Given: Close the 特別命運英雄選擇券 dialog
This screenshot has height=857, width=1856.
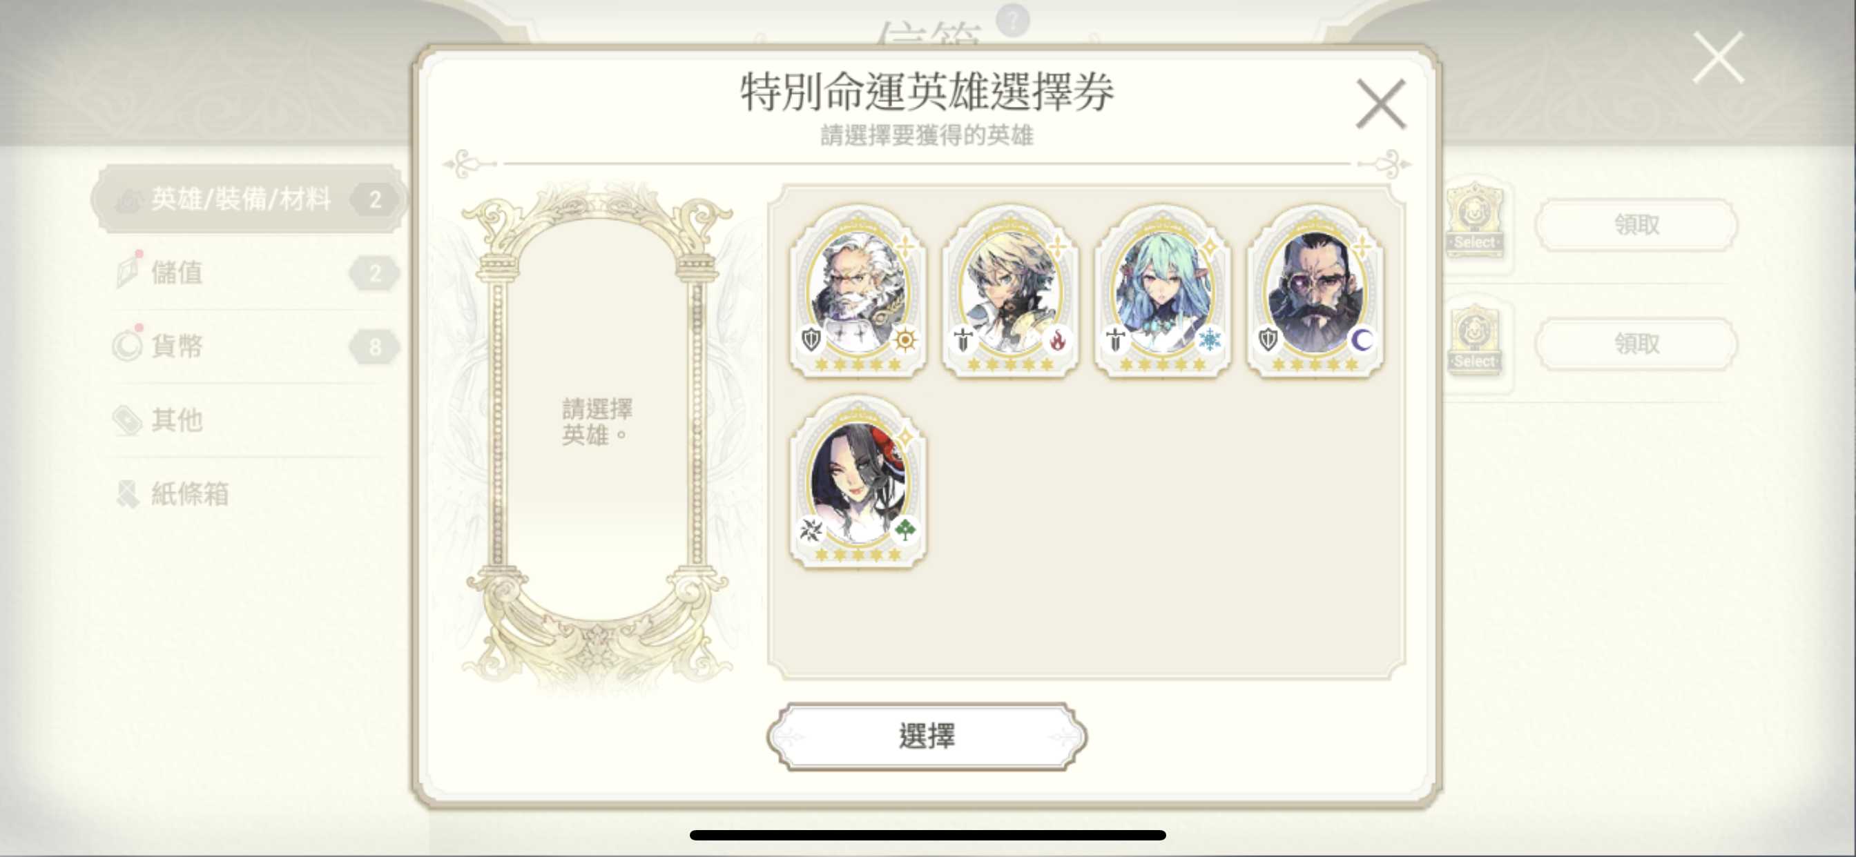Looking at the screenshot, I should pyautogui.click(x=1380, y=104).
